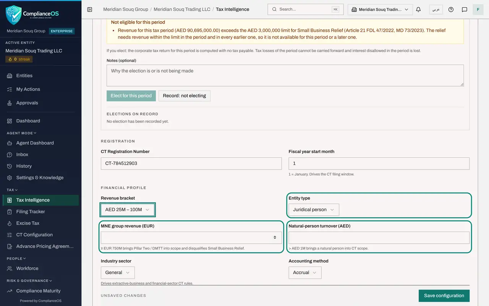
Task: Open the Revenue bracket dropdown
Action: point(128,210)
